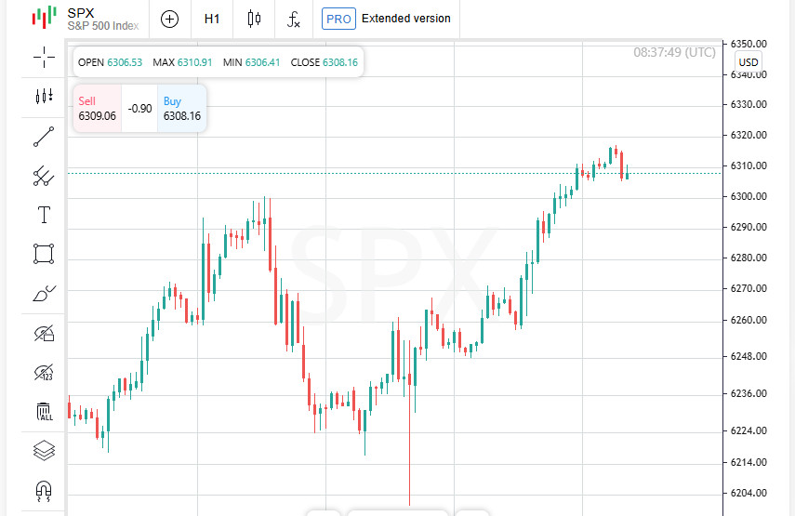Screen dimensions: 795x516
Task: Click the Sell 6309.06 button
Action: tap(97, 109)
